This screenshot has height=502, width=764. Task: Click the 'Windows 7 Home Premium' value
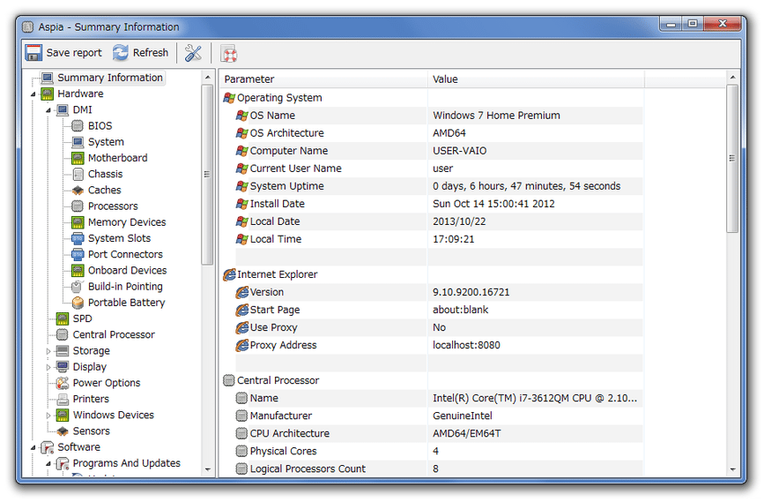(x=496, y=116)
